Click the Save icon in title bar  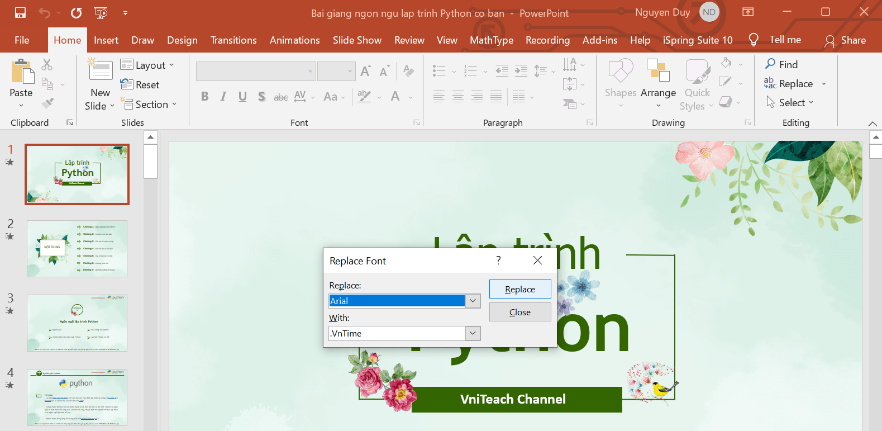pos(20,12)
